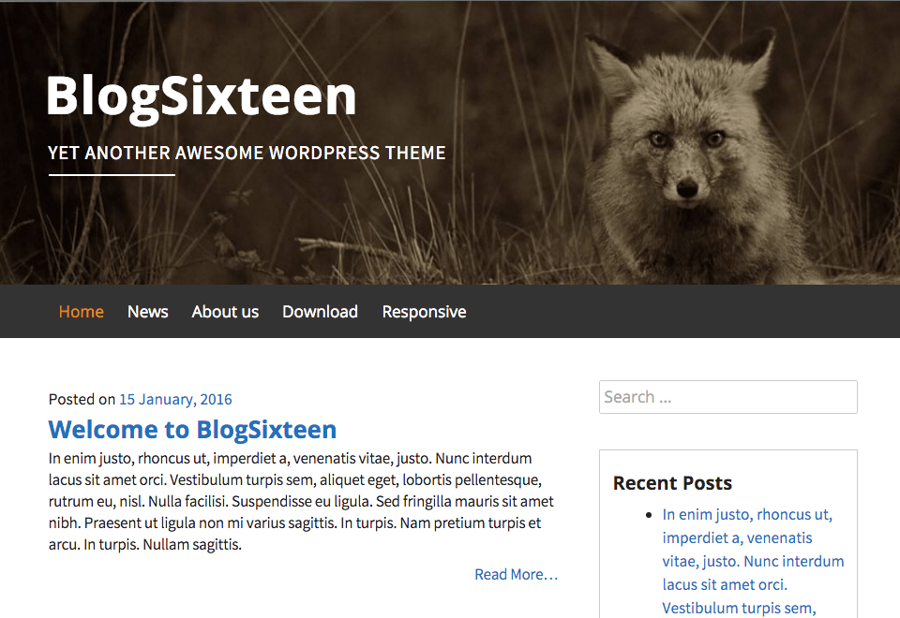Open the Home menu item
This screenshot has width=900, height=618.
click(81, 312)
